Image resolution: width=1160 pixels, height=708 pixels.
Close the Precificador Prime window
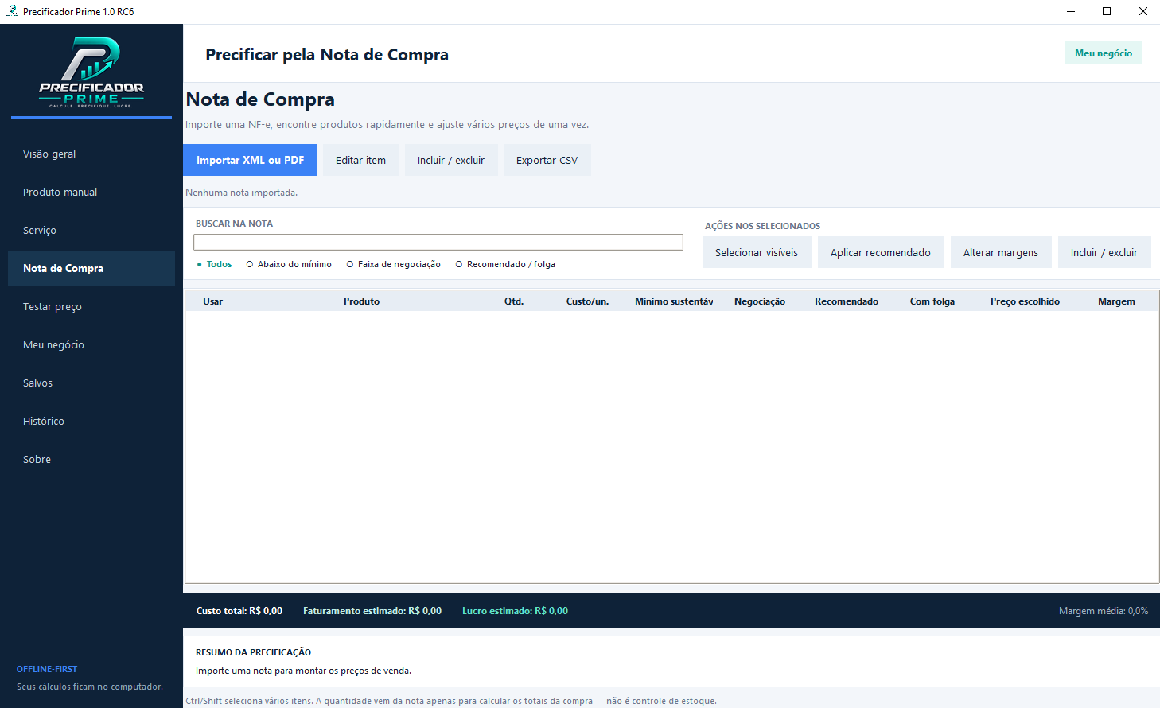click(x=1142, y=11)
